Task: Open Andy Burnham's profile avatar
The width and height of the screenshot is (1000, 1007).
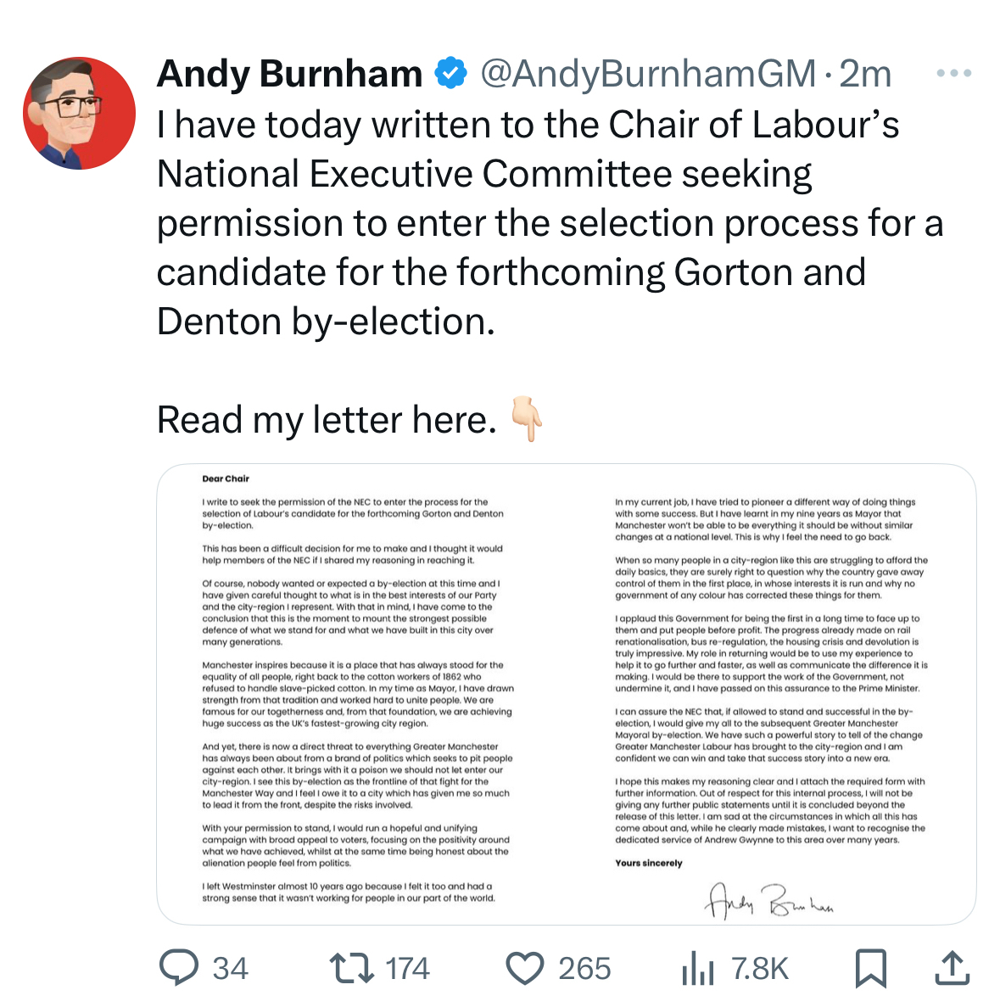Action: (79, 113)
